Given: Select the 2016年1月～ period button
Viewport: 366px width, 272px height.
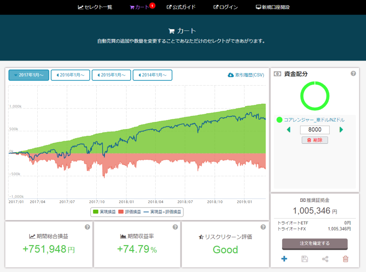Looking at the screenshot, I should tap(70, 75).
